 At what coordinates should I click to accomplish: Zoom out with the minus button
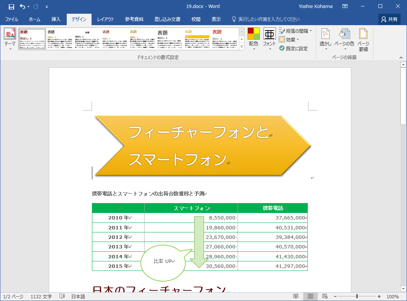335,296
